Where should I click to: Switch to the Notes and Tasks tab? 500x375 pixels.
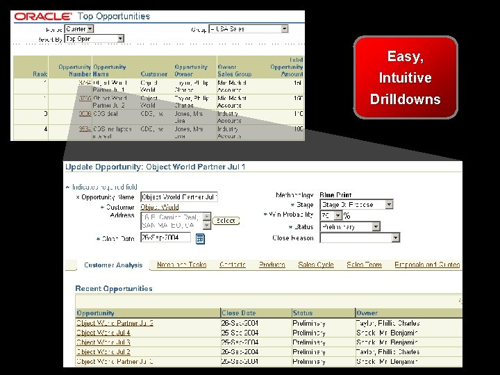click(x=182, y=265)
